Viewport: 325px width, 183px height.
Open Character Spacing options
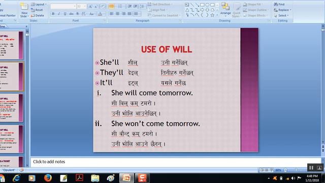point(84,14)
